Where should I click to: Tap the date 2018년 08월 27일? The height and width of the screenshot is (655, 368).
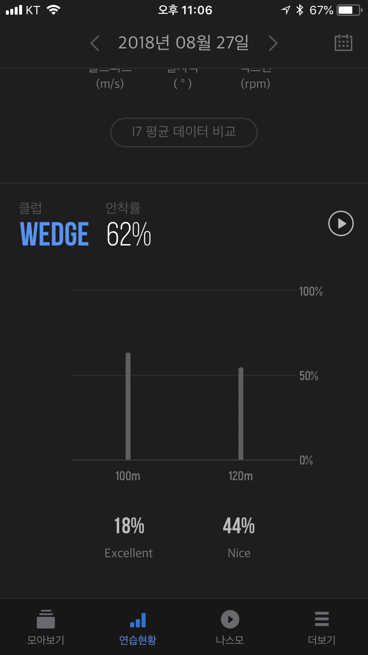pyautogui.click(x=184, y=43)
